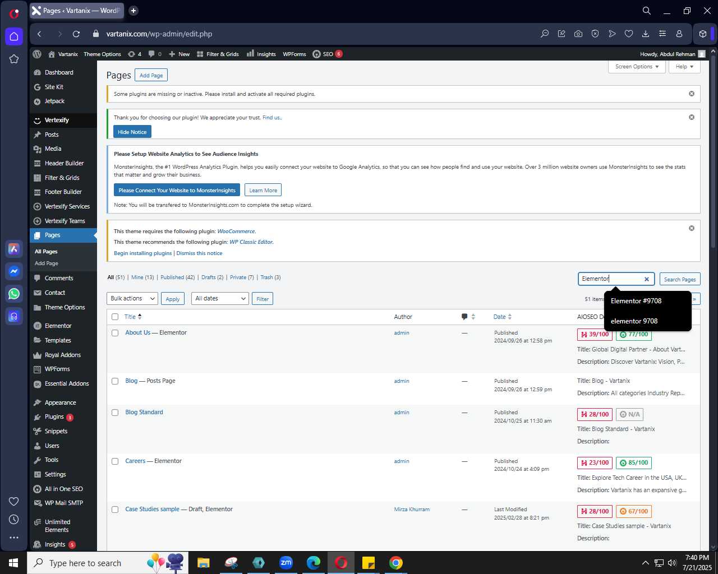The width and height of the screenshot is (718, 574).
Task: Open Zoom from the taskbar
Action: click(x=286, y=563)
